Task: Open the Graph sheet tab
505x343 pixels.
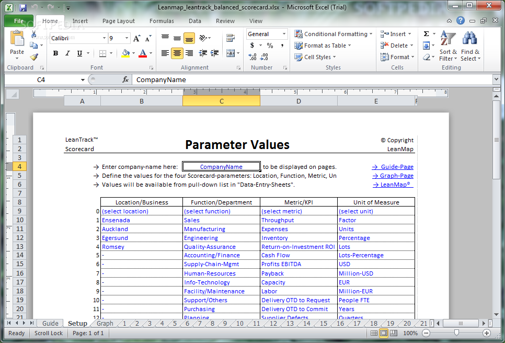Action: (x=105, y=323)
